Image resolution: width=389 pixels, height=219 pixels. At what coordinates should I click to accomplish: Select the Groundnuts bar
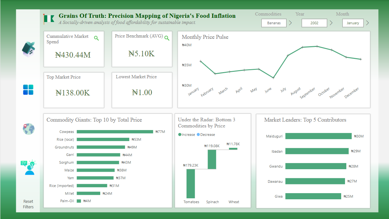(x=101, y=147)
